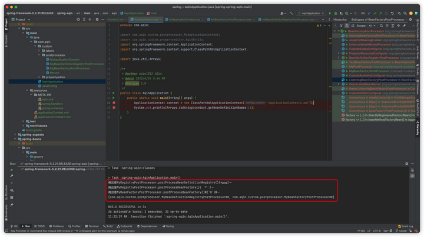Open Project panel settings gear

[x=97, y=19]
